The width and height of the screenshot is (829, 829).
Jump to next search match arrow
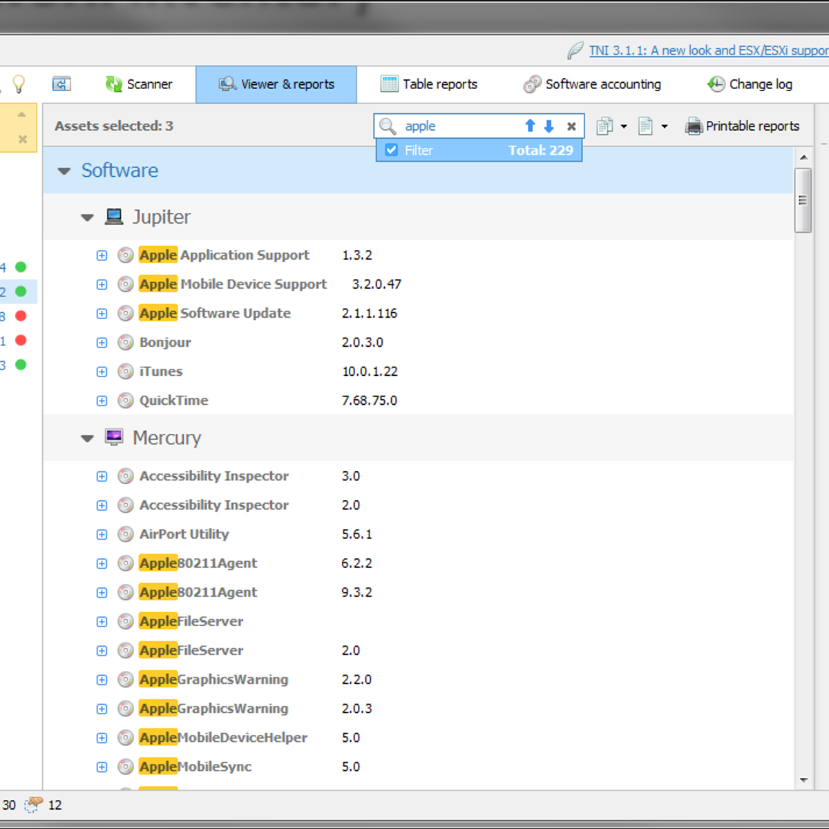[x=549, y=126]
